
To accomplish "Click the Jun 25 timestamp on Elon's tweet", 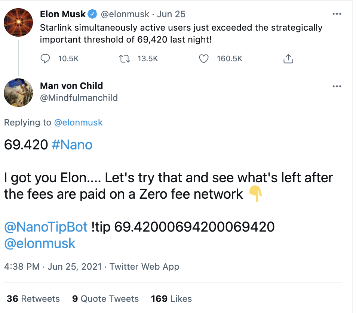I will tap(171, 13).
